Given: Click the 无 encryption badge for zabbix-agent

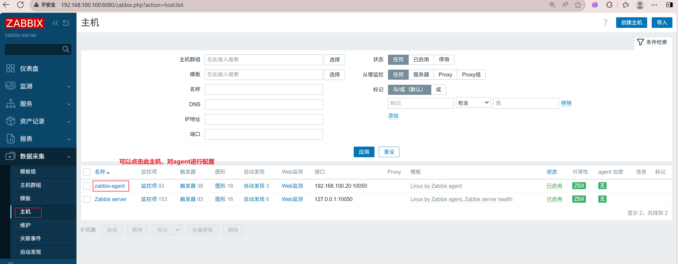Looking at the screenshot, I should coord(602,186).
